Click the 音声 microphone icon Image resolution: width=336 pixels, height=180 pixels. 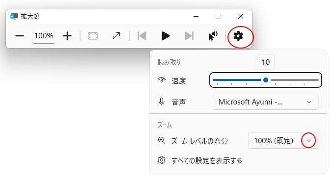(162, 102)
